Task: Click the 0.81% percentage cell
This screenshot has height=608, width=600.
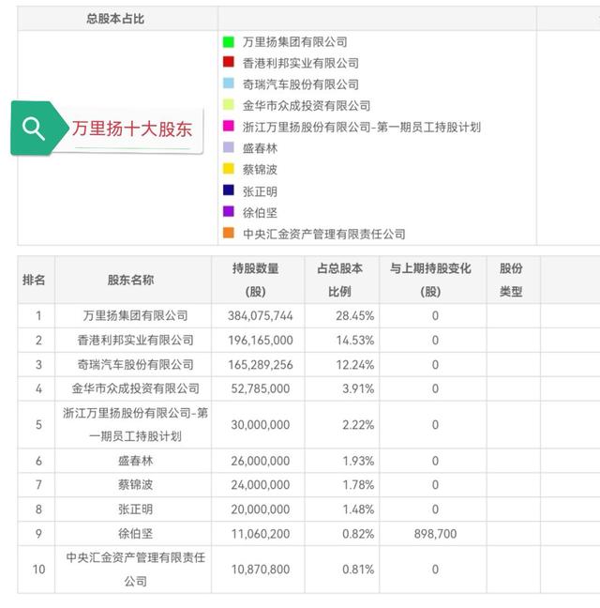Action: [358, 570]
